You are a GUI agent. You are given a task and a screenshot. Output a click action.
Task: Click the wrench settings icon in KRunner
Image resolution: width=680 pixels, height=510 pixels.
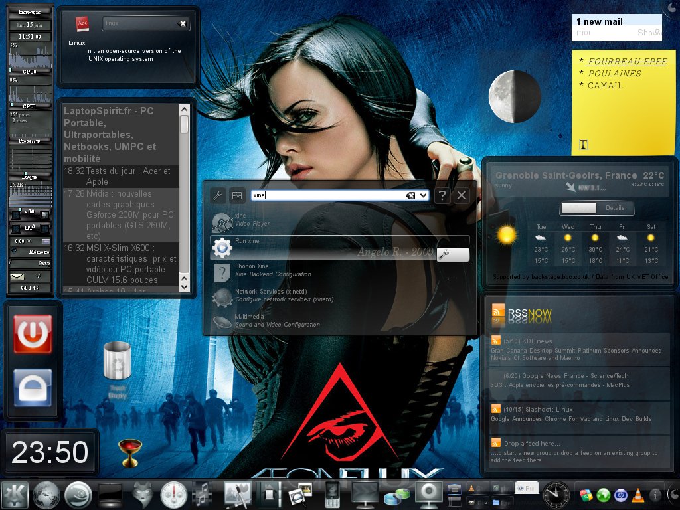pyautogui.click(x=217, y=196)
